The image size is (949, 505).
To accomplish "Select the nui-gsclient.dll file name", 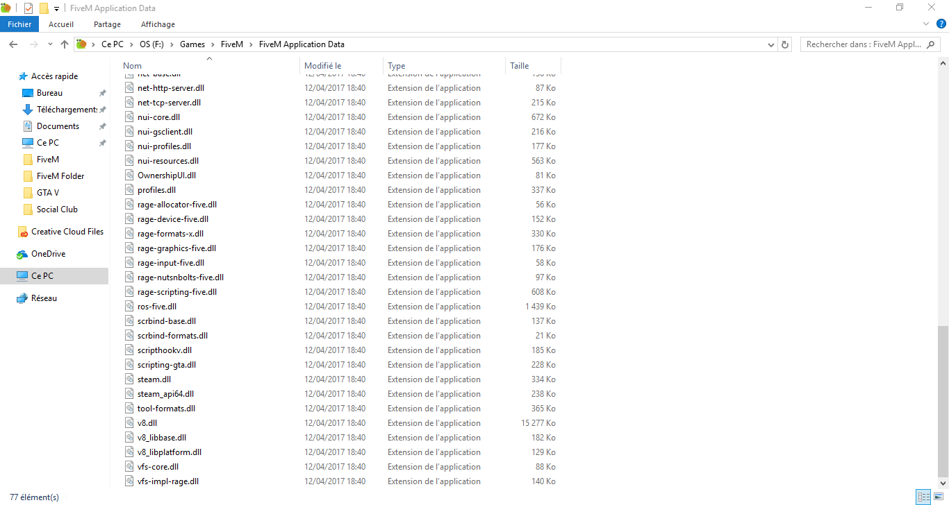I will (x=165, y=132).
